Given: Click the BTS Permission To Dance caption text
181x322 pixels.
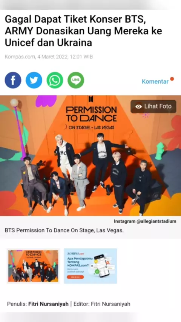Looking at the screenshot, I should pos(64,230).
